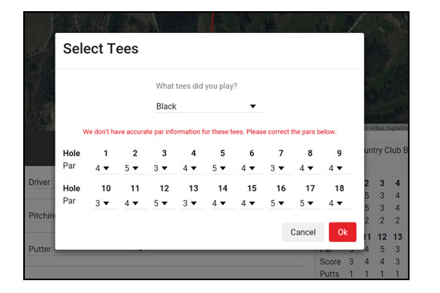
Task: Change par for hole 13
Action: [193, 203]
